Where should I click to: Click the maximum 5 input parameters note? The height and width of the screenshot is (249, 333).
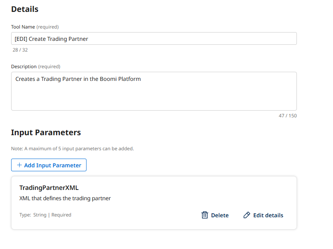pos(72,149)
